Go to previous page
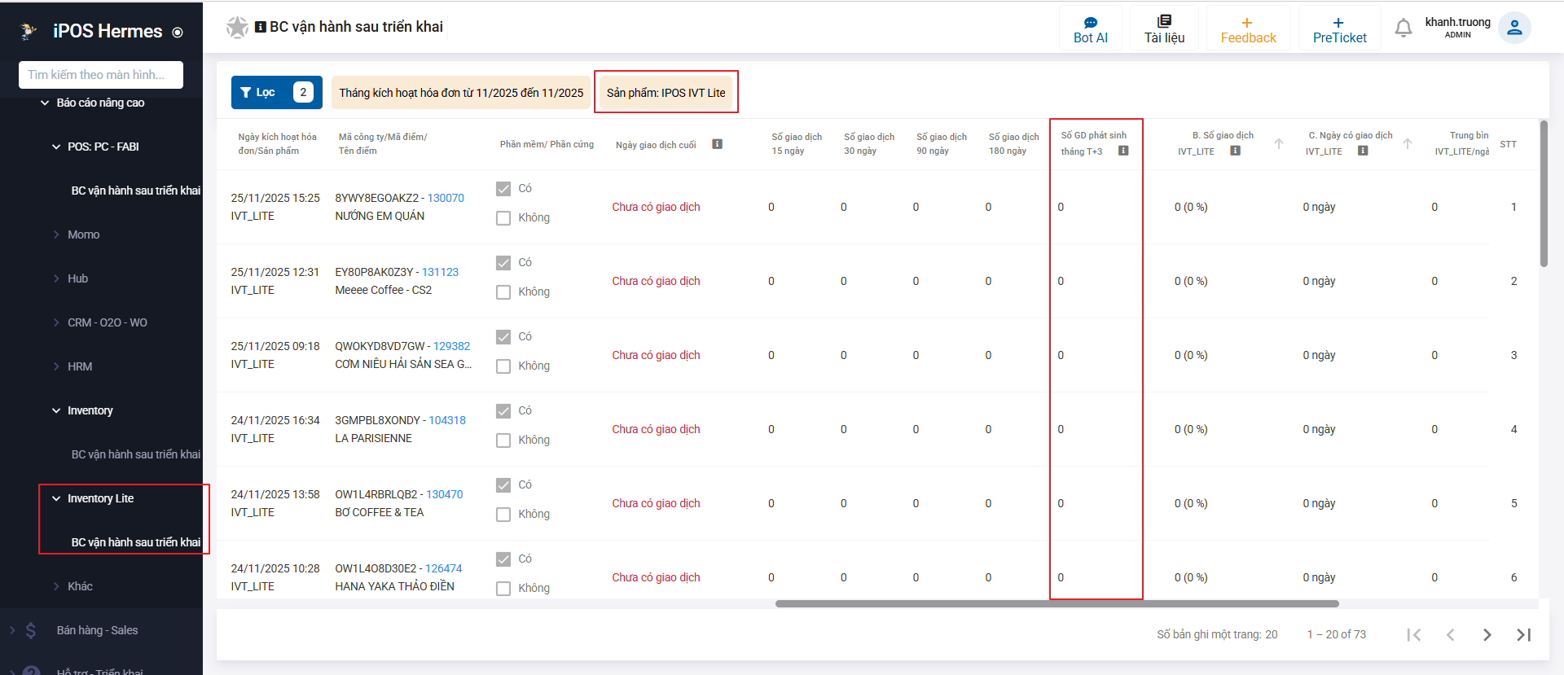 pos(1451,635)
